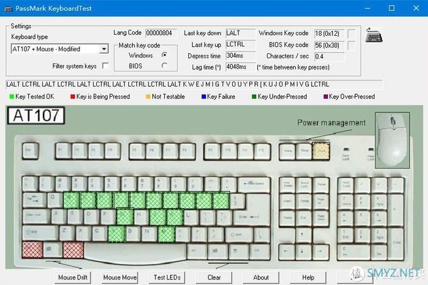Click the mouse picture next to Power management
The width and height of the screenshot is (428, 285).
tap(392, 140)
